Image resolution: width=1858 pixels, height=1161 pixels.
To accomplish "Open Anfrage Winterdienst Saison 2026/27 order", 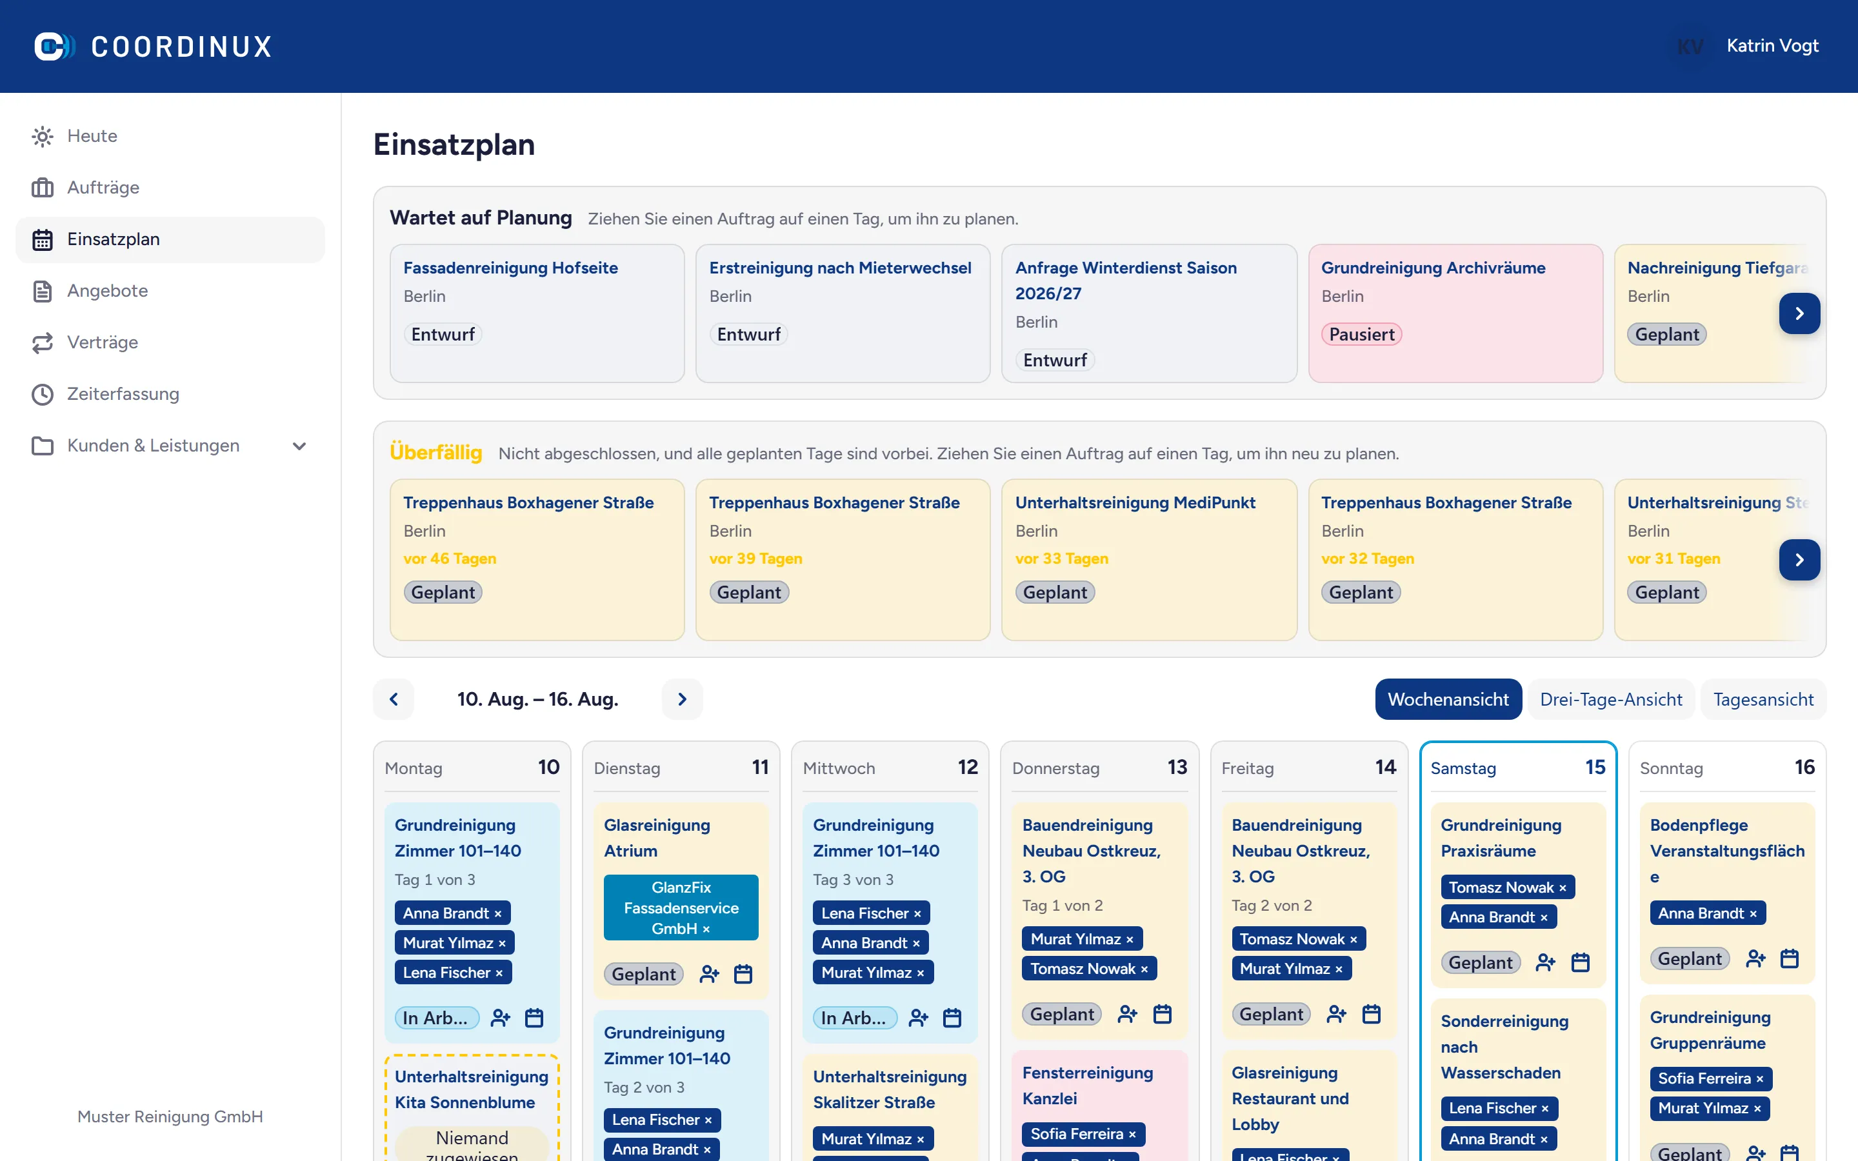I will coord(1126,281).
